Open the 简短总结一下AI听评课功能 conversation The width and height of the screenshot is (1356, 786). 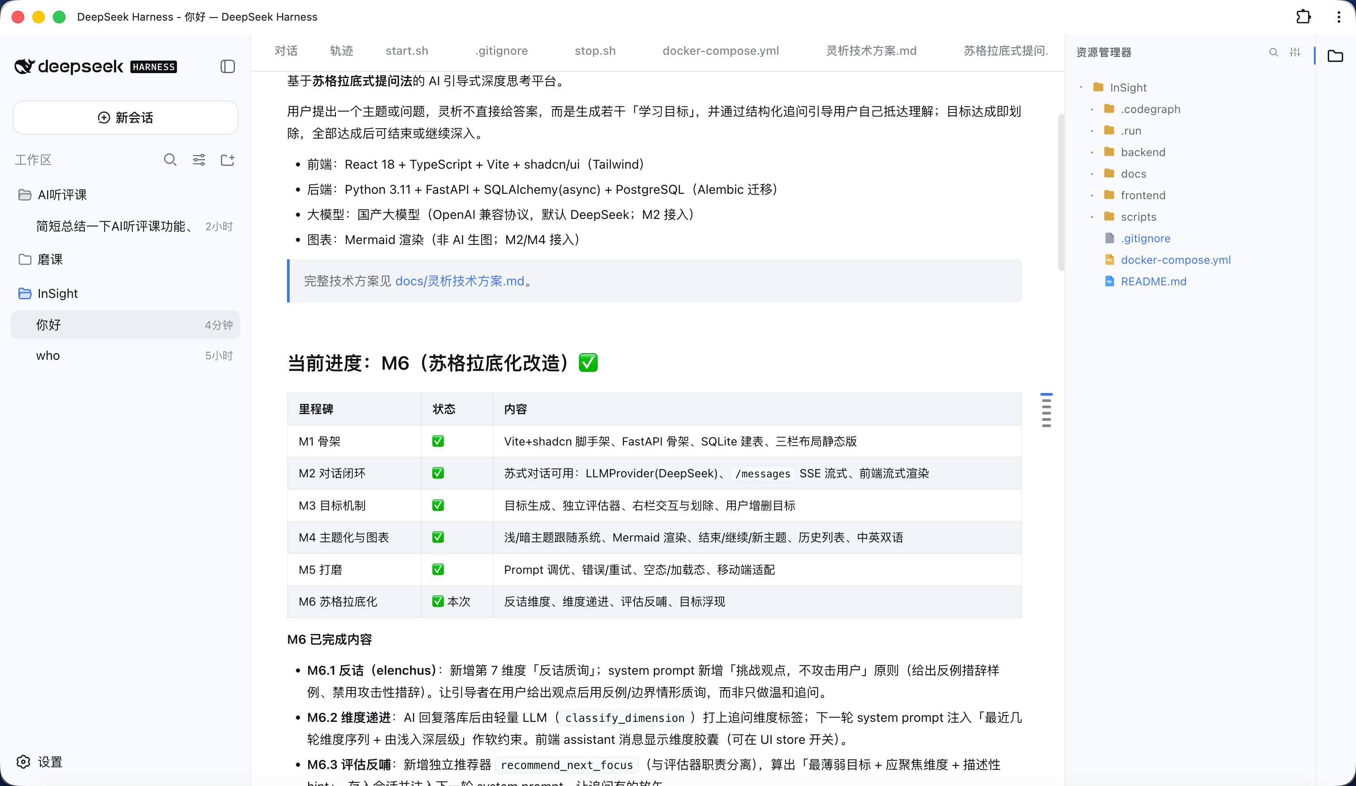pyautogui.click(x=126, y=226)
